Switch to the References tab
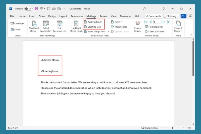 coord(77,16)
